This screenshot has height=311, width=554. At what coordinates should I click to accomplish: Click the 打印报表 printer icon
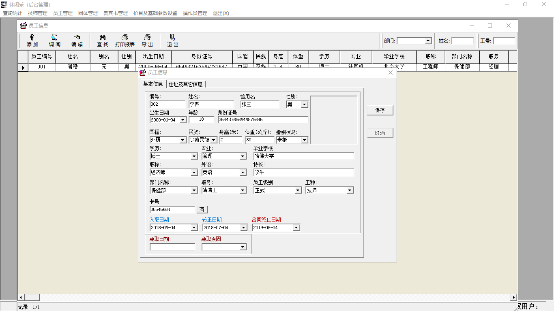coord(125,37)
